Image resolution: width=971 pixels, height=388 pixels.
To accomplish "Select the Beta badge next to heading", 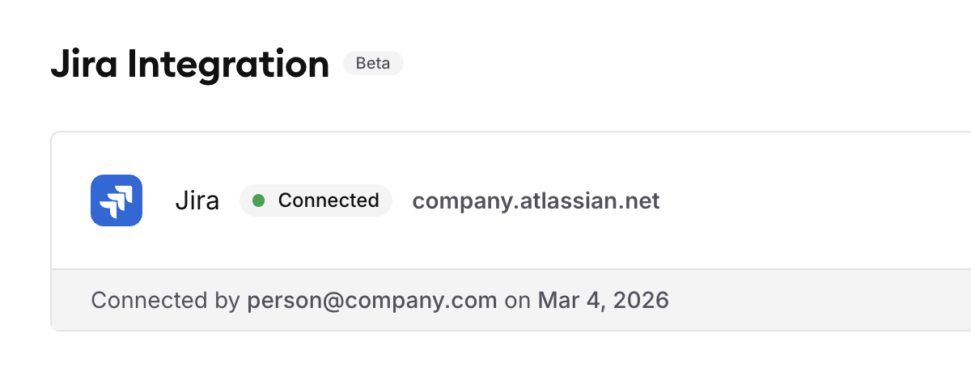I will coord(373,63).
